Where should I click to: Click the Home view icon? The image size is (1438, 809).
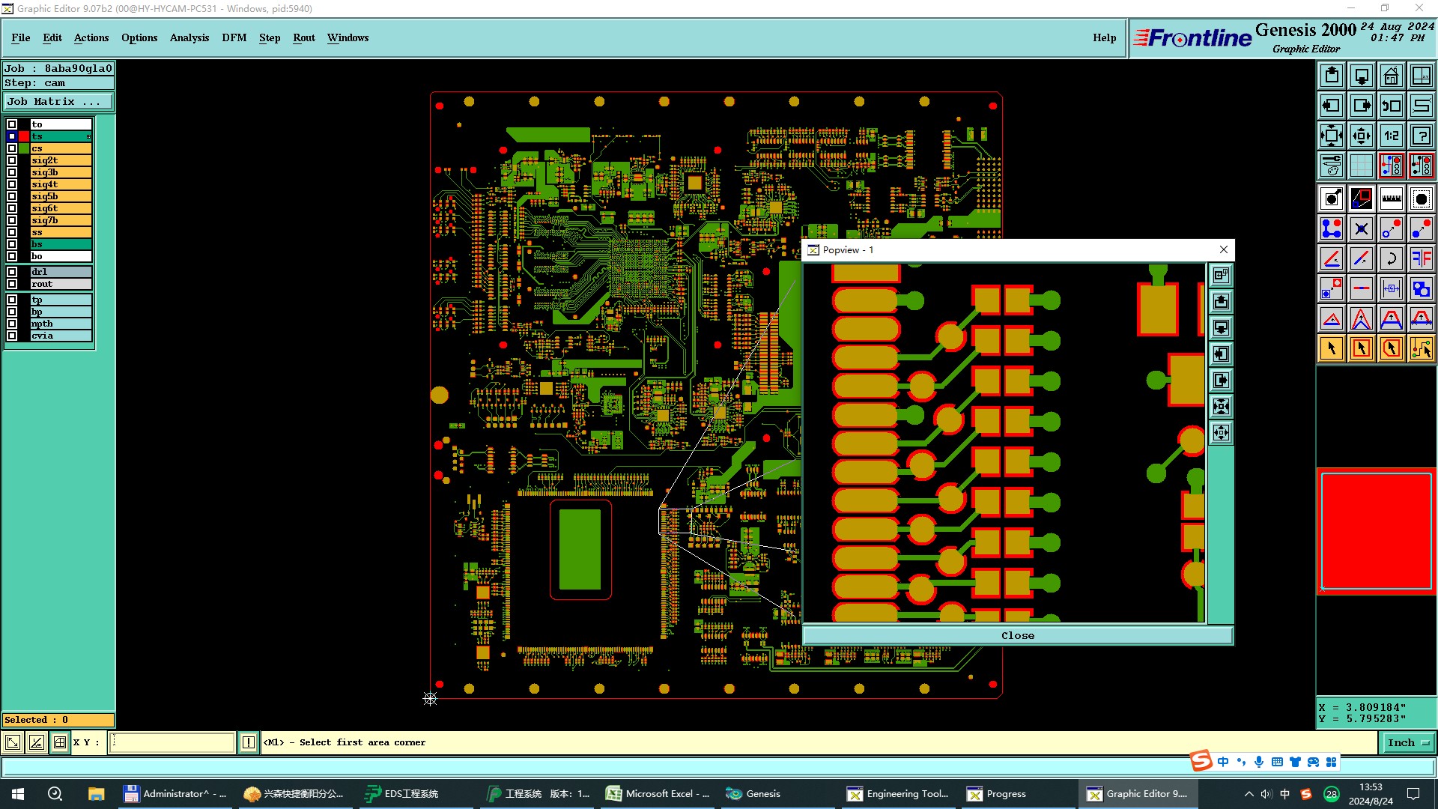point(1391,76)
